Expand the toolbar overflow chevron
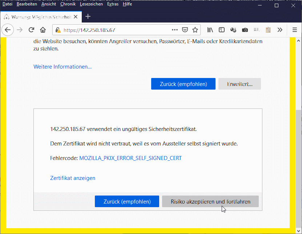The image size is (302, 234). pos(280,30)
